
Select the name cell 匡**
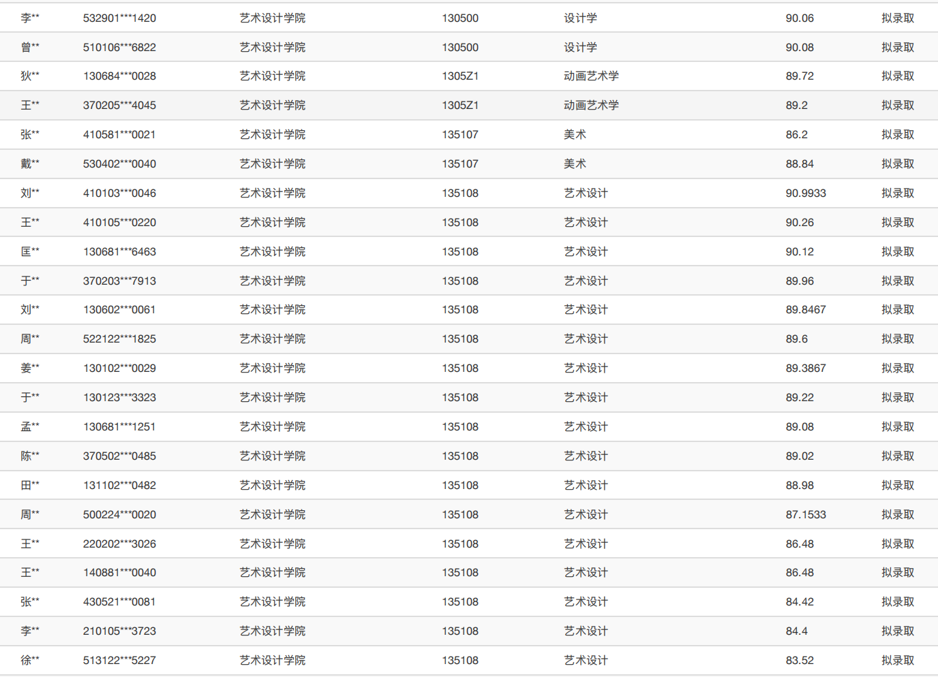coord(30,252)
